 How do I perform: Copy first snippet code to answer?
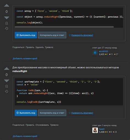[x=52, y=35]
